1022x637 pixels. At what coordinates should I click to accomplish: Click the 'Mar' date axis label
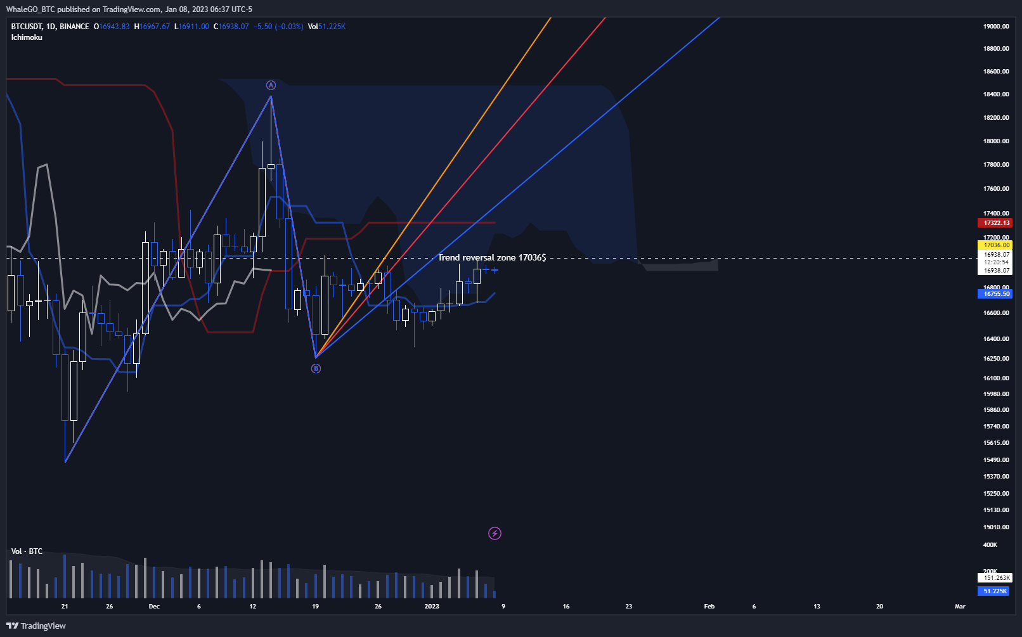pos(960,607)
